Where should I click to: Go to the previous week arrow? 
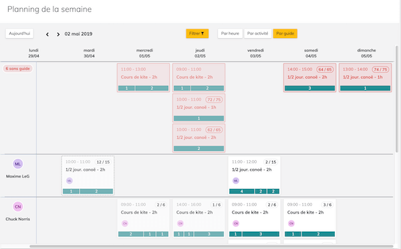click(47, 34)
